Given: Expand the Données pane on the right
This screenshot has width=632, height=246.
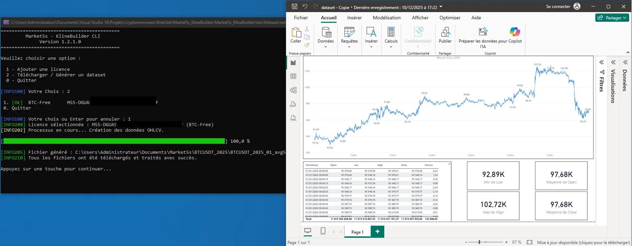Looking at the screenshot, I should [625, 62].
